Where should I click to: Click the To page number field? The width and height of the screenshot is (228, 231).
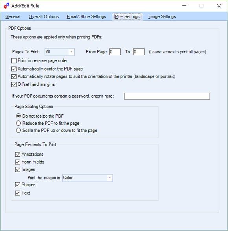pos(139,52)
